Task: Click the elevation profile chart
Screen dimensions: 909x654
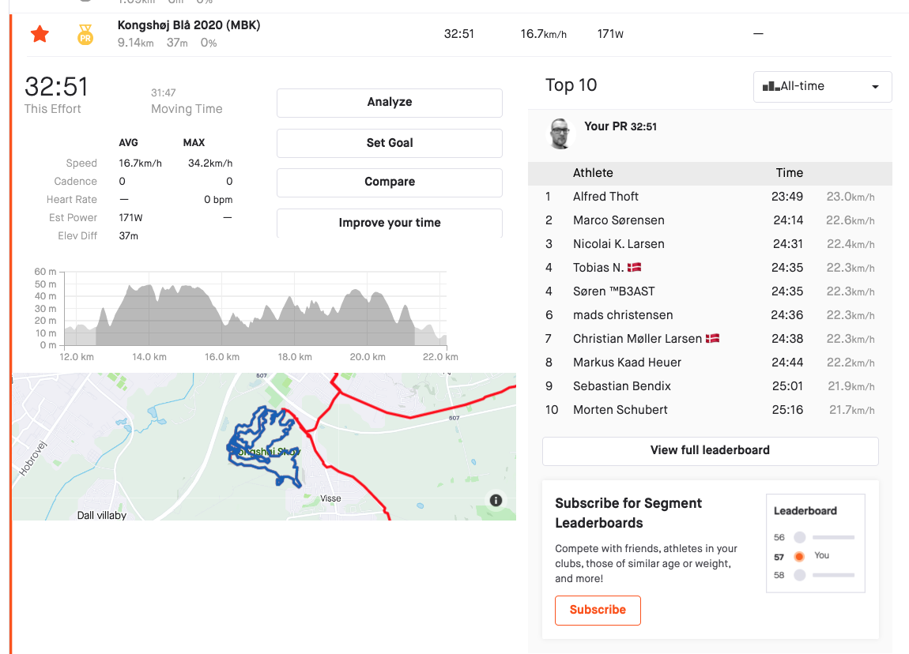Action: pyautogui.click(x=255, y=312)
